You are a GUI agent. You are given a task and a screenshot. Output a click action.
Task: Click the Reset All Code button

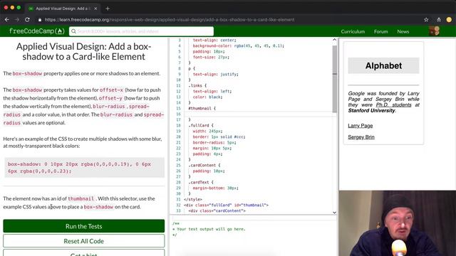(x=84, y=241)
